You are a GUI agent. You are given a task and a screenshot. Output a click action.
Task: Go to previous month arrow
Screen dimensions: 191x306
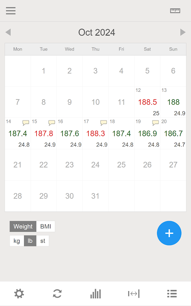point(8,32)
